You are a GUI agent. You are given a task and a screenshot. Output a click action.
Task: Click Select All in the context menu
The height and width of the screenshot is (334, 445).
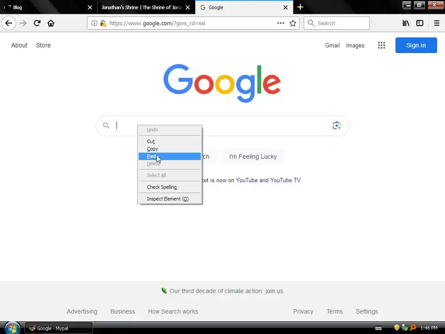tap(169, 175)
